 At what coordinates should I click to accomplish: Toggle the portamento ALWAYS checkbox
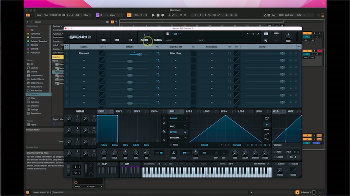[x=276, y=164]
